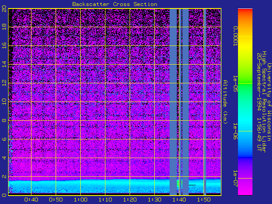Viewport: 272px width, 204px height.
Task: Click the altitude label 6
Action: [x=4, y=139]
